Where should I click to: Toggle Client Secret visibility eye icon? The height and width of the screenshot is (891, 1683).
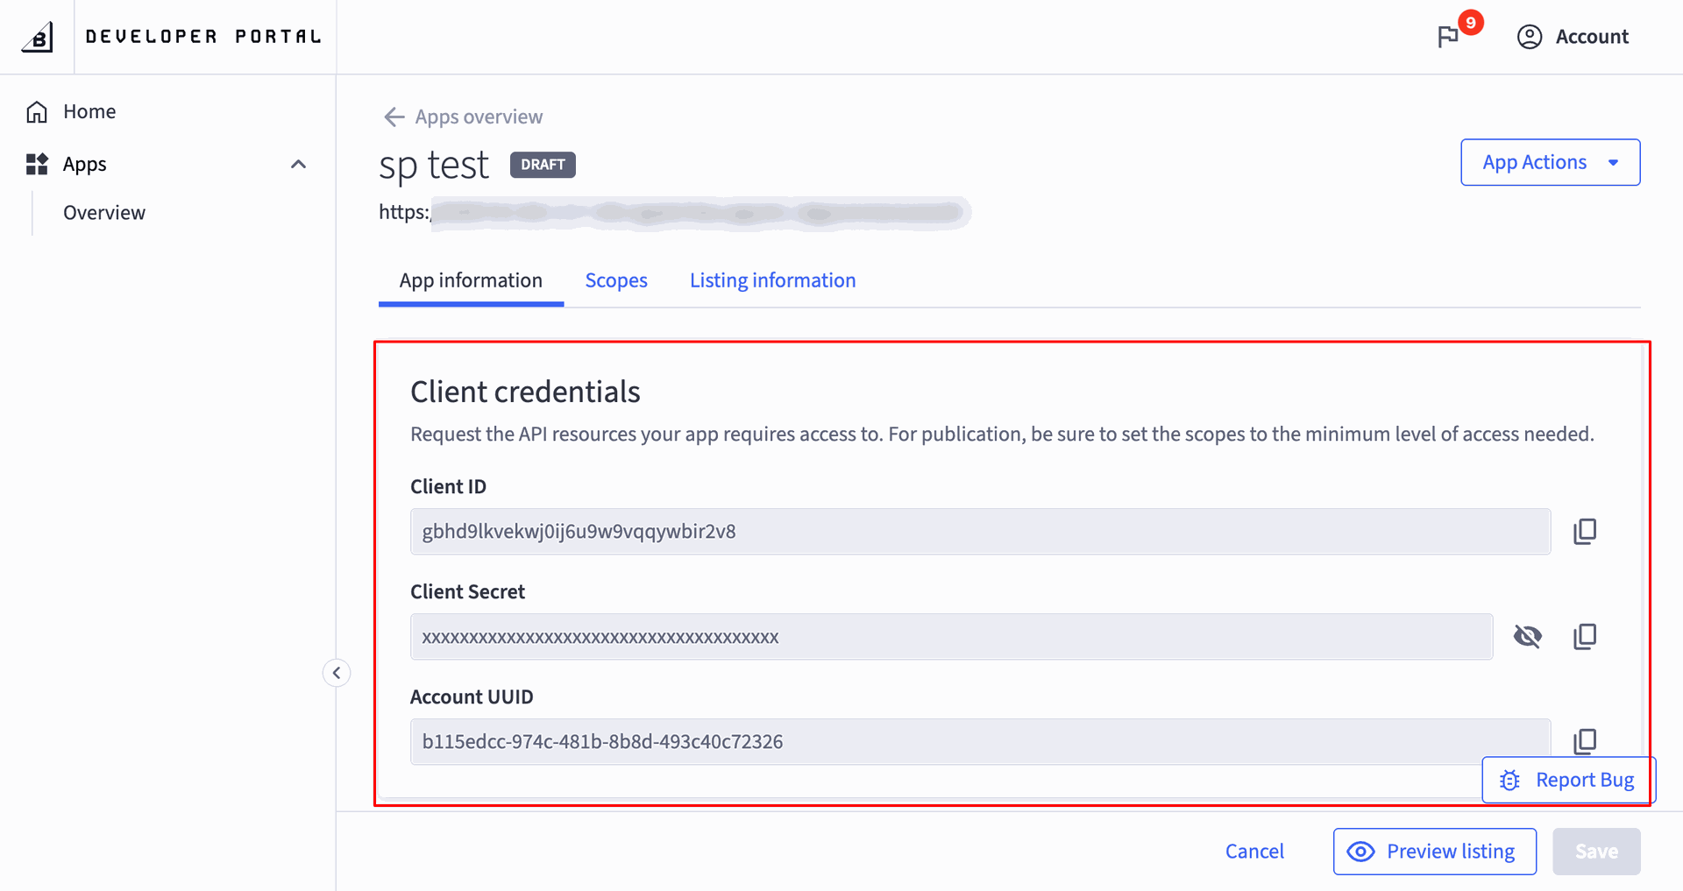[x=1528, y=636]
